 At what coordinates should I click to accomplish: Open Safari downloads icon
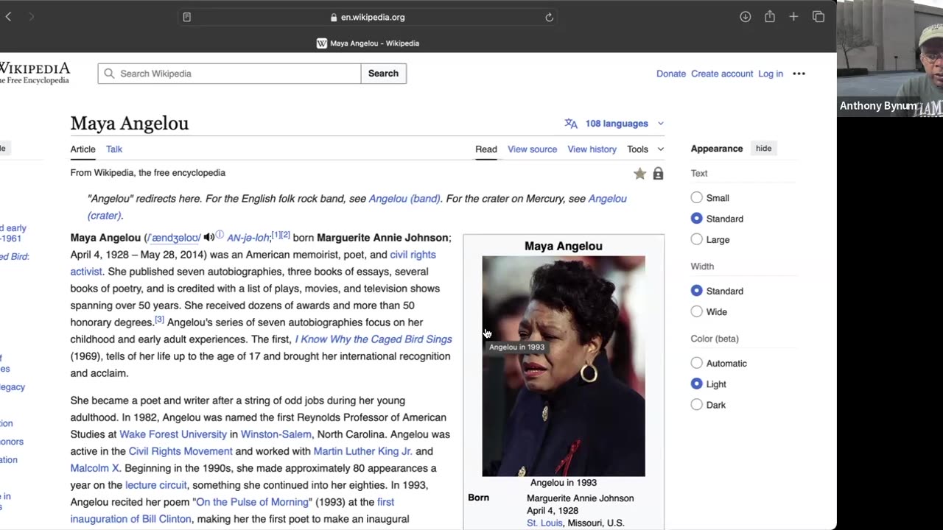746,17
